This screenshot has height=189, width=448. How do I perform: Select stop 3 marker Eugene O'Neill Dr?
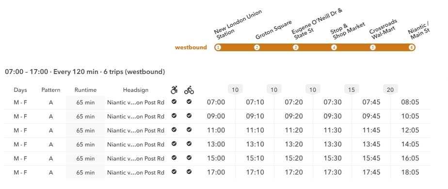coord(295,47)
